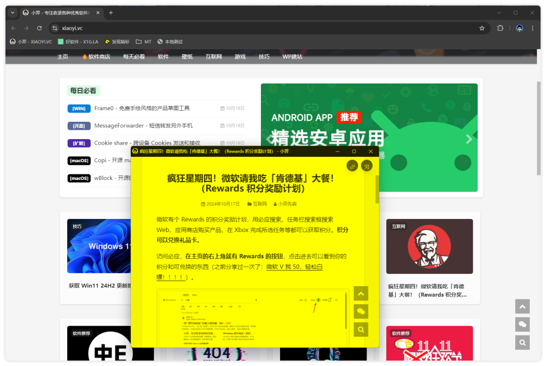The width and height of the screenshot is (546, 366).
Task: Open 本地测试 bookmark
Action: pos(170,42)
